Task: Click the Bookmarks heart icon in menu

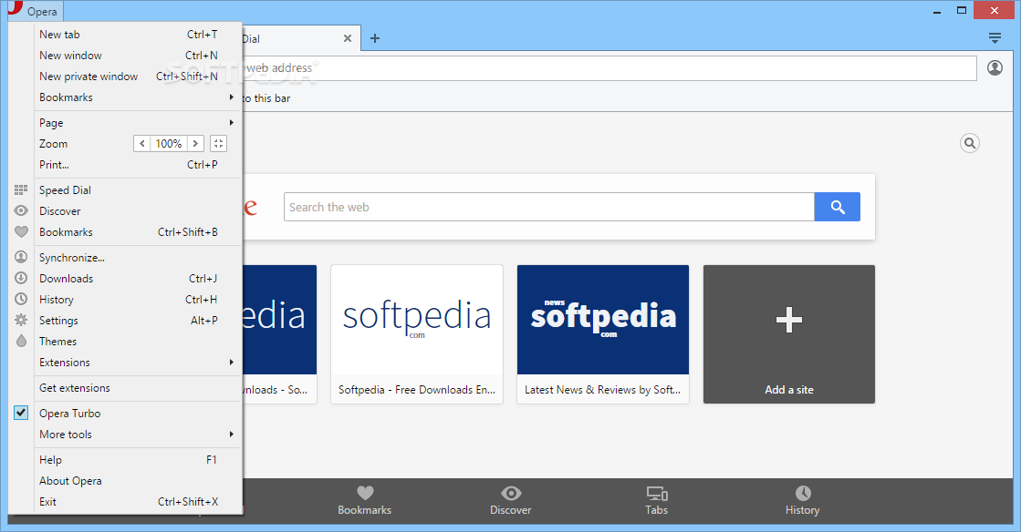Action: pos(21,231)
